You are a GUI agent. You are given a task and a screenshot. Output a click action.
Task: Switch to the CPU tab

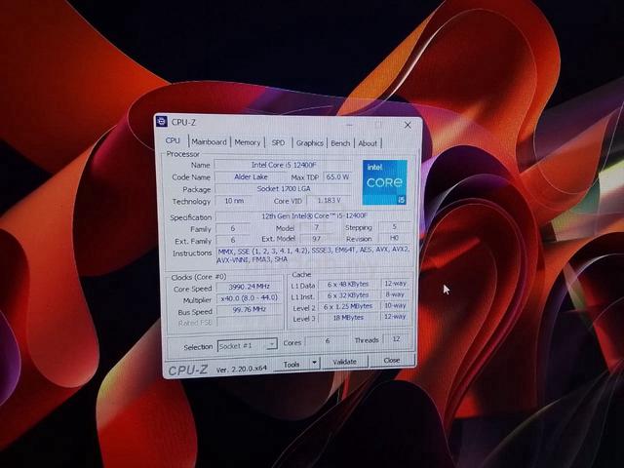(173, 140)
